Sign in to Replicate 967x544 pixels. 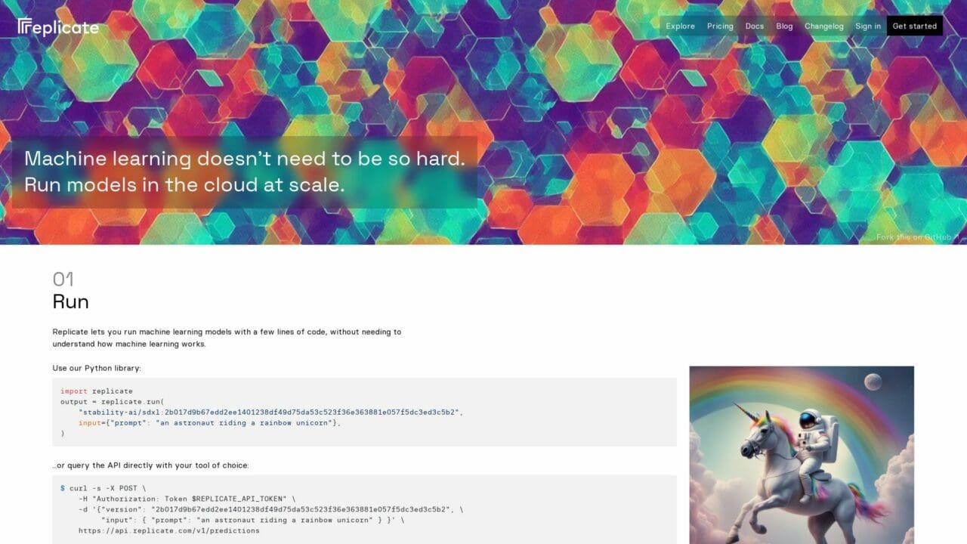click(x=867, y=26)
